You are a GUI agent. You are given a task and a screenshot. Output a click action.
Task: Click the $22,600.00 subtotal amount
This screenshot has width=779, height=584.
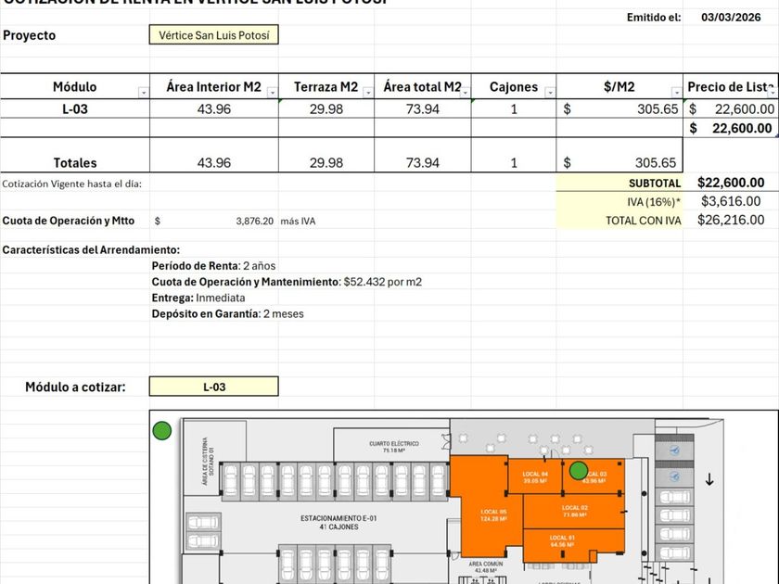731,183
